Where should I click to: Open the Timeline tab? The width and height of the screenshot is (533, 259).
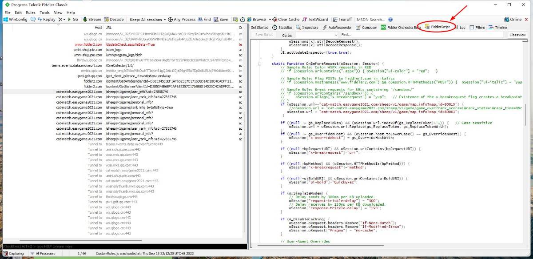497,28
